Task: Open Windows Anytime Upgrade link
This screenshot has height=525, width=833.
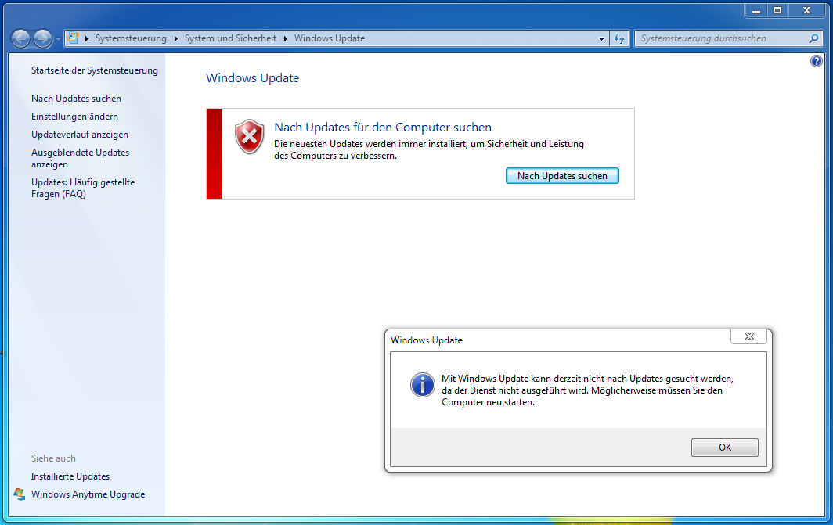Action: [88, 494]
